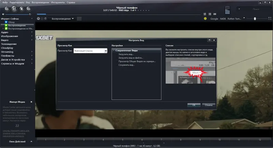
Task: Expand the Окно Действий panel
Action: click(x=31, y=142)
